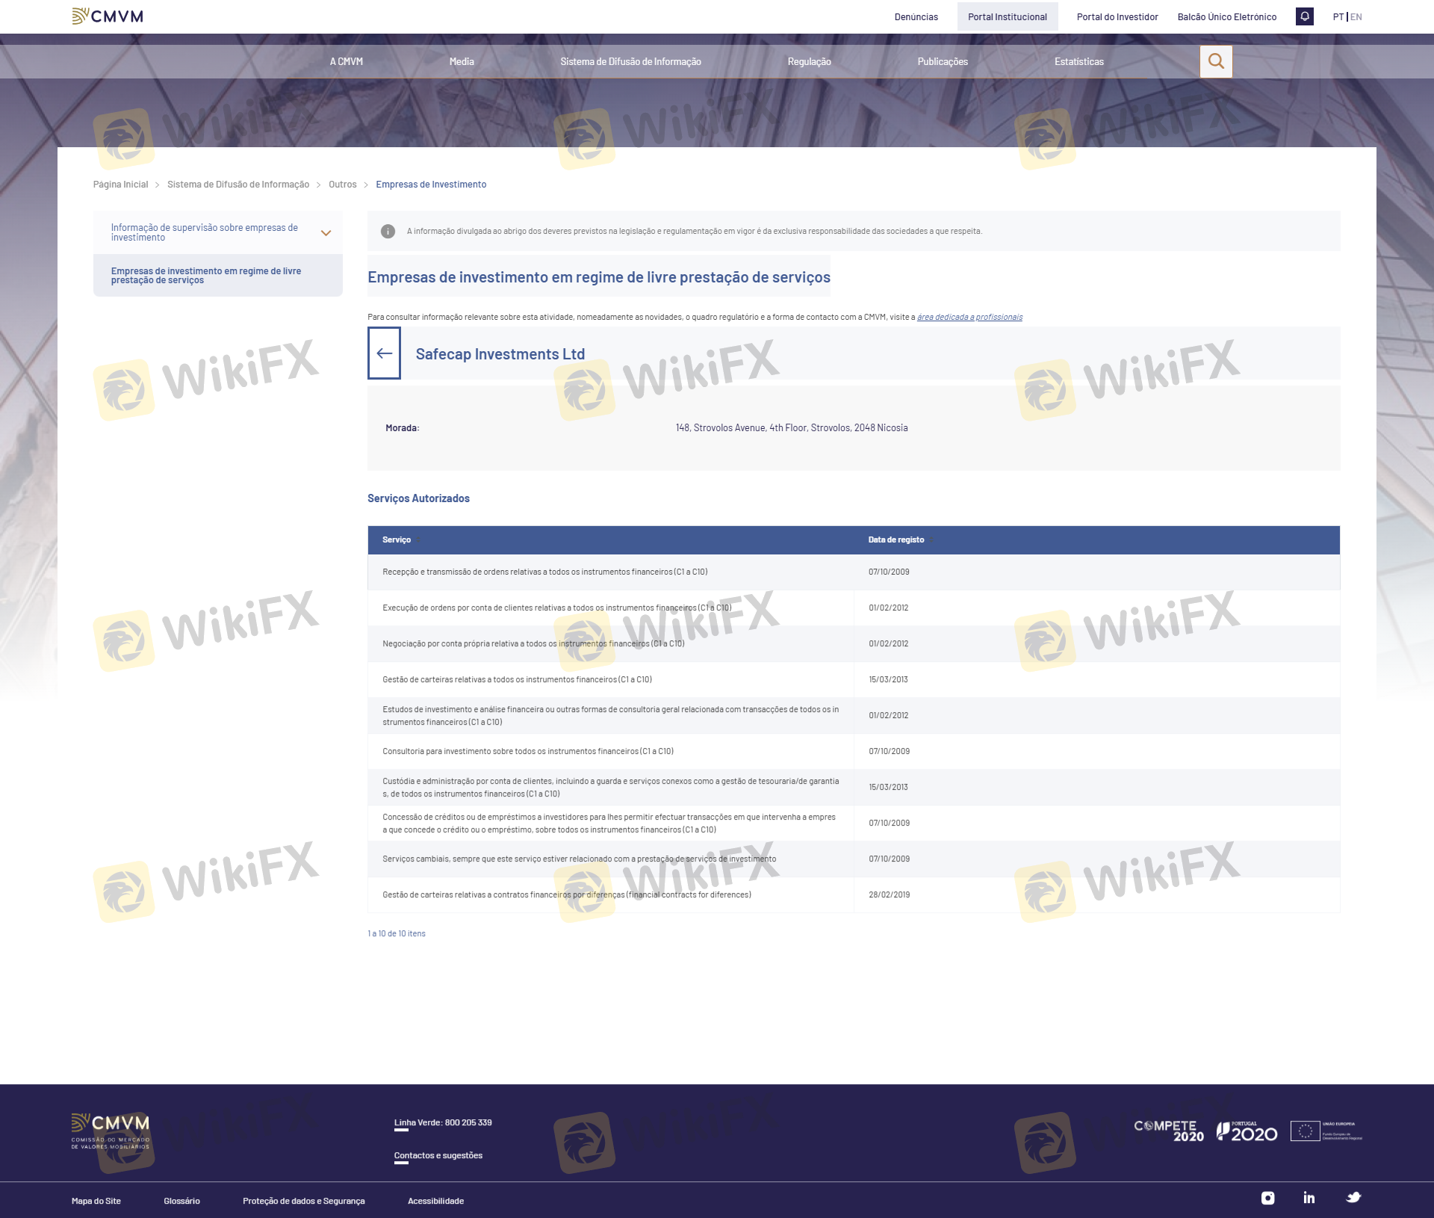Open the A CMVM menu
This screenshot has height=1218, width=1434.
(347, 62)
